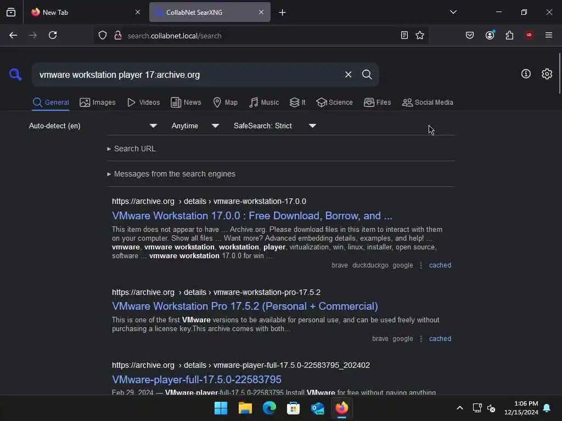Switch to Social Media category
Screen dimensions: 562x421
click(428, 103)
